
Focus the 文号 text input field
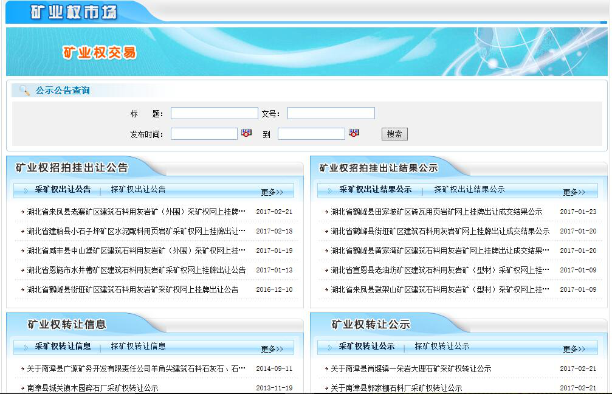[x=331, y=113]
